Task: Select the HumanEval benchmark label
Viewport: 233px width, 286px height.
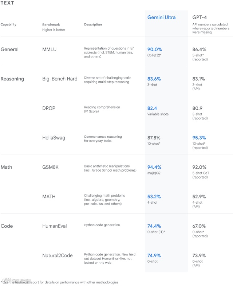Action: (55, 226)
